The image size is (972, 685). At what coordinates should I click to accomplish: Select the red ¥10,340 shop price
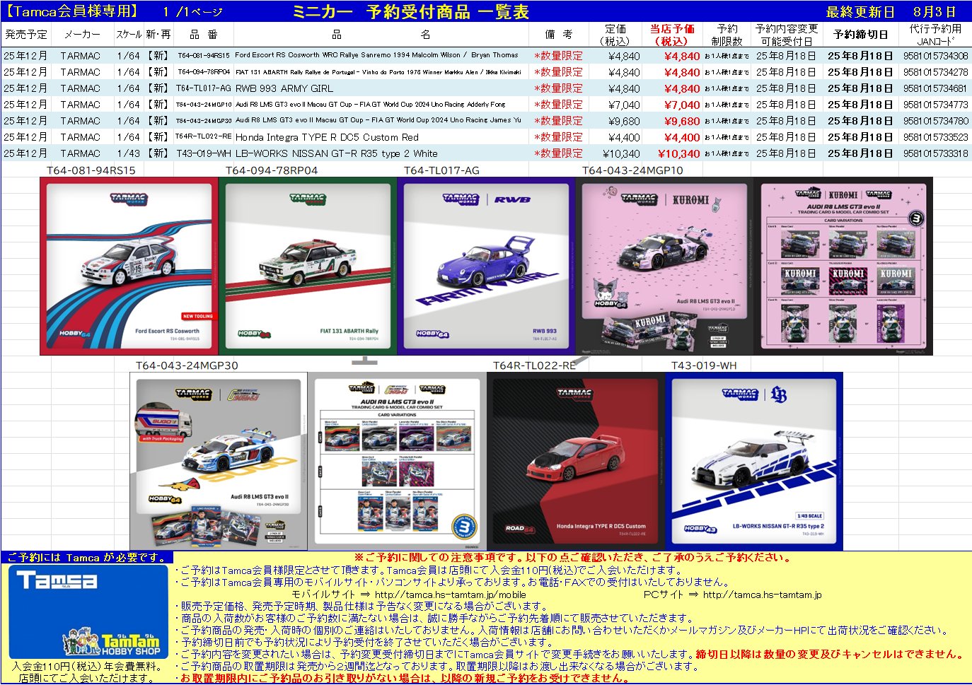pos(678,153)
